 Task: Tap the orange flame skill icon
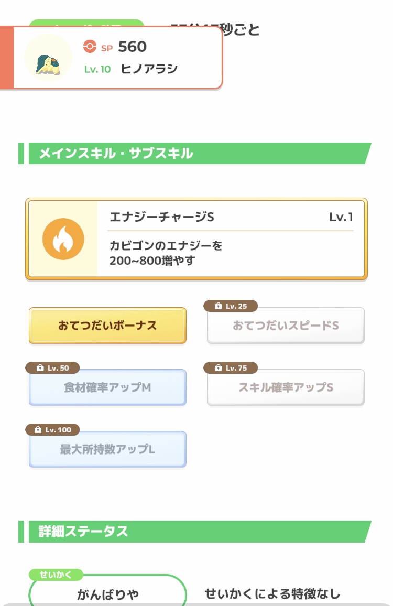[x=63, y=239]
